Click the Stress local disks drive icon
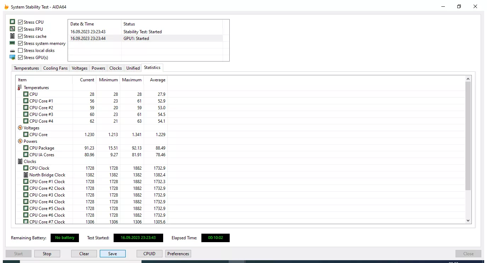The image size is (487, 263). [12, 51]
